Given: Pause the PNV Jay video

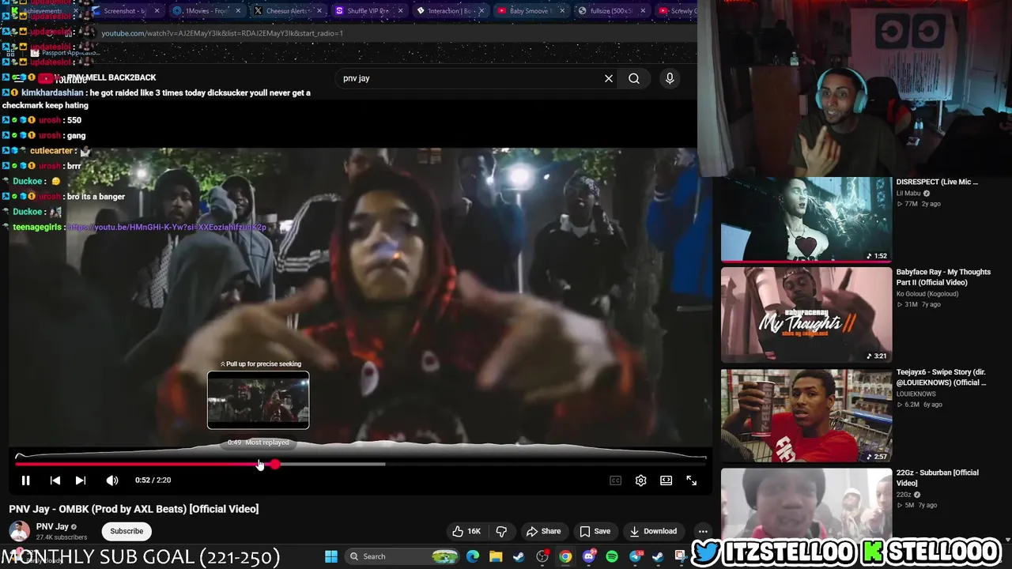Looking at the screenshot, I should 25,480.
